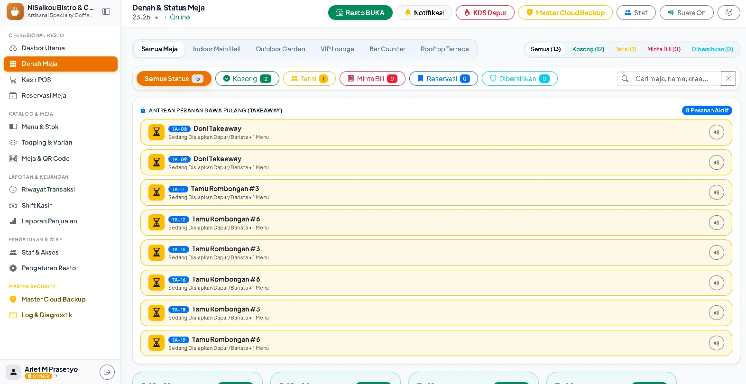Collapse the sidebar with the panel icon
746x384 pixels.
pyautogui.click(x=106, y=11)
